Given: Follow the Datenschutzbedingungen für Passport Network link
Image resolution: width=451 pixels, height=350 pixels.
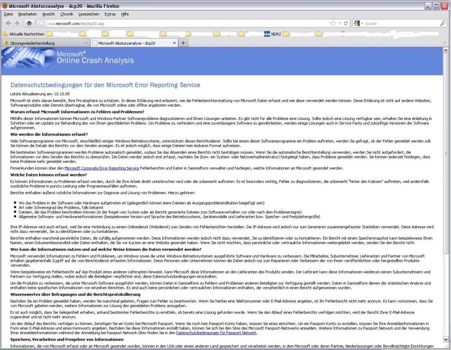Looking at the screenshot, I should pos(216,333).
